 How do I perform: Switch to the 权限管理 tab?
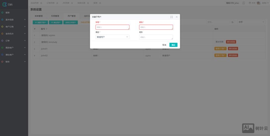tap(55, 16)
